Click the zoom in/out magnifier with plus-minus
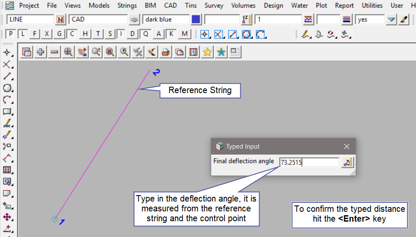This screenshot has width=416, height=237. 96,52
